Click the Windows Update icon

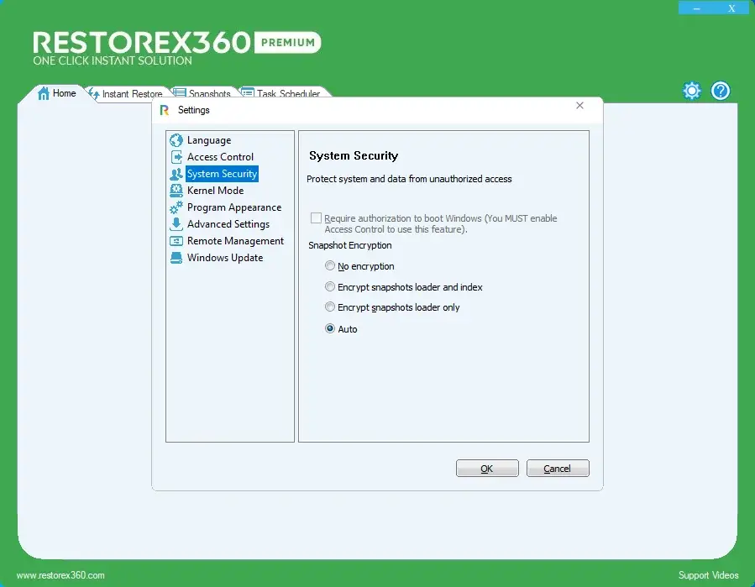(176, 258)
